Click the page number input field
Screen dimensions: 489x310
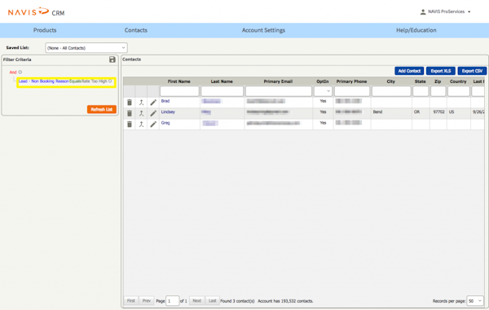click(x=173, y=301)
